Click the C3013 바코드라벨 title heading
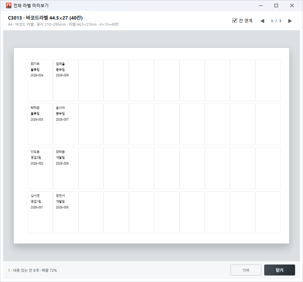The image size is (303, 282). (45, 18)
